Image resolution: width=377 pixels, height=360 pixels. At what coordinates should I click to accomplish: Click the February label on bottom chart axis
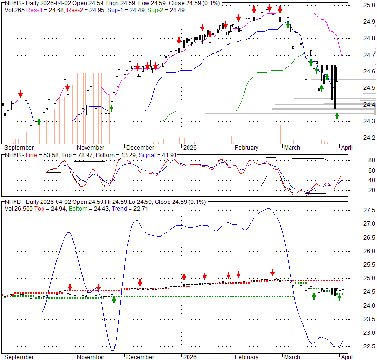click(246, 357)
